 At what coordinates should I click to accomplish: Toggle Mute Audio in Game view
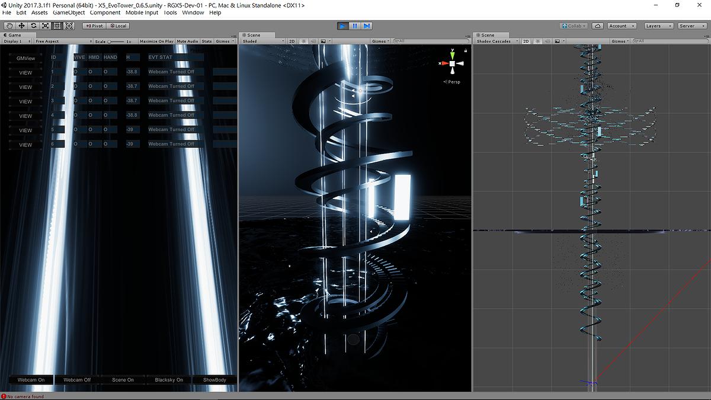point(188,41)
